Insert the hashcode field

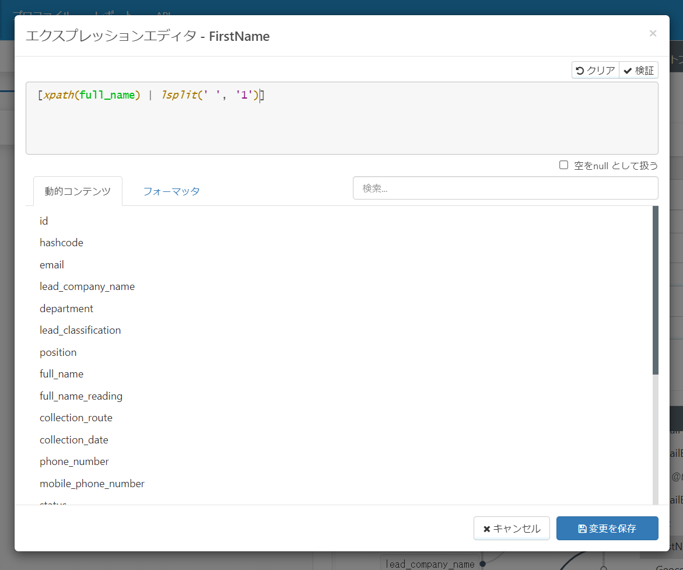point(61,243)
